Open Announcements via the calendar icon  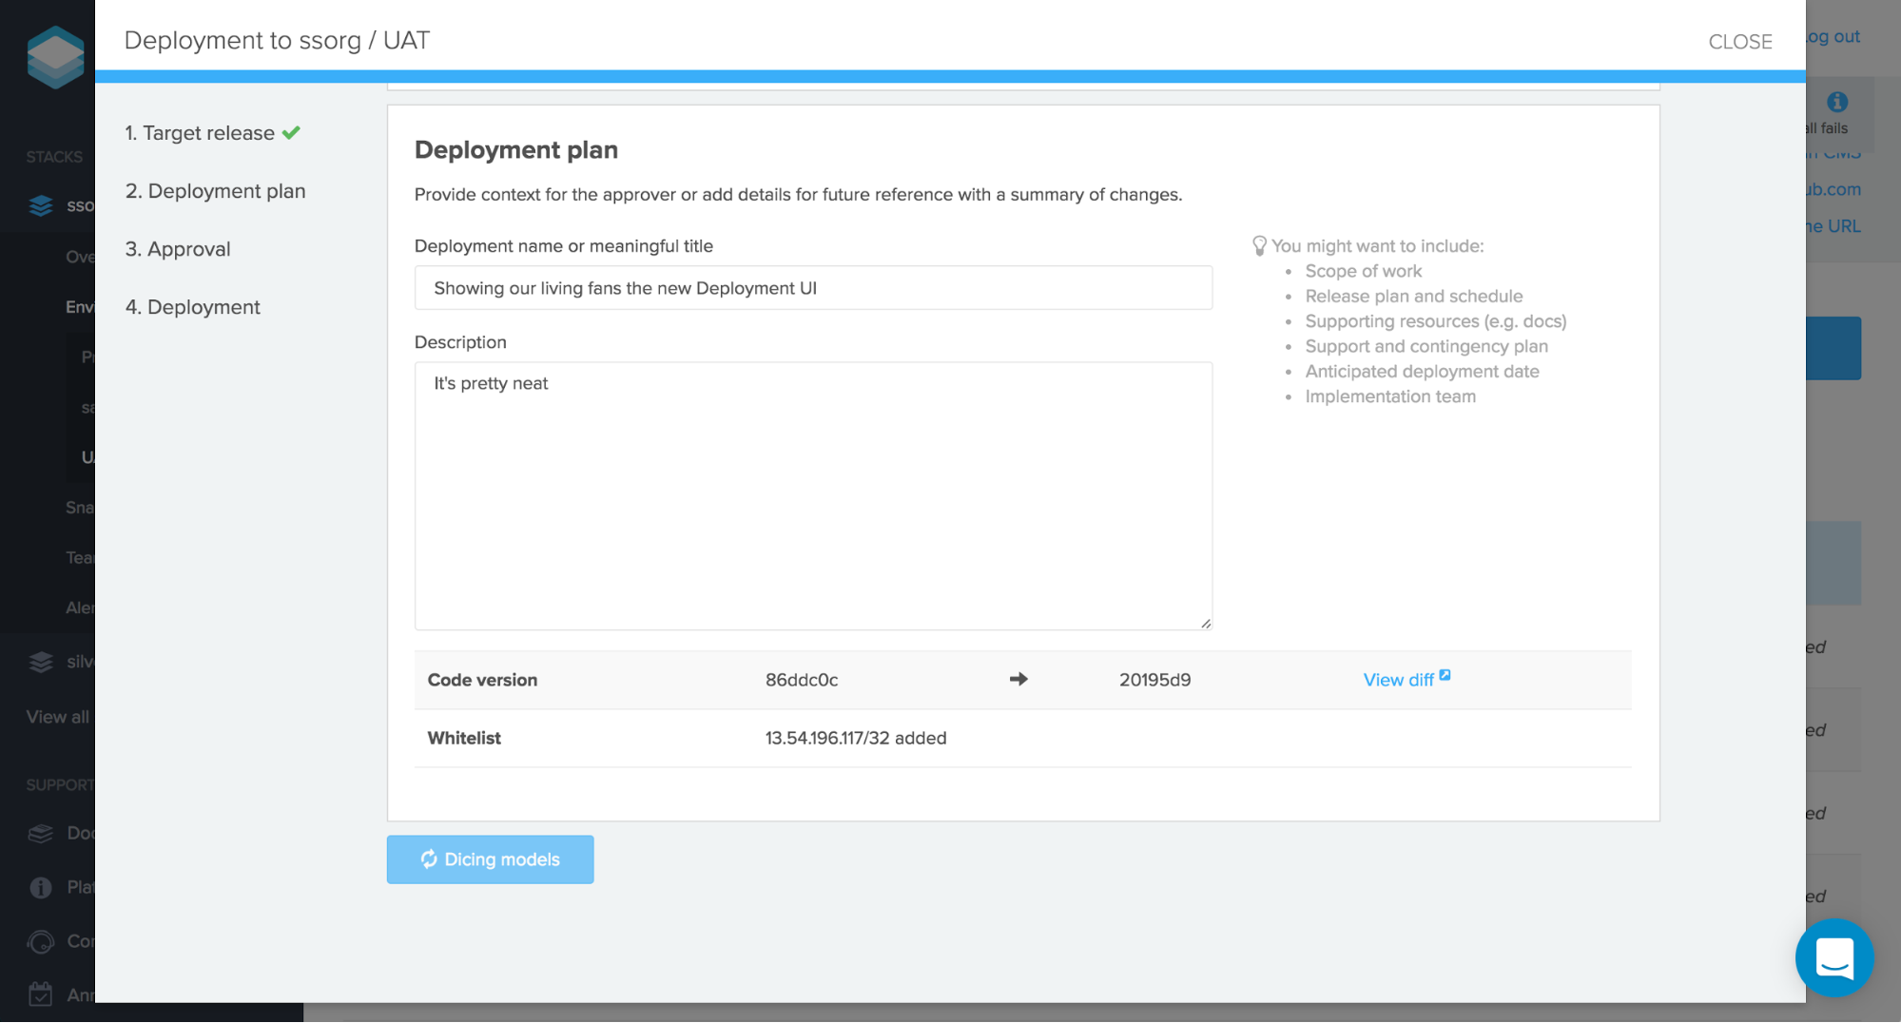pyautogui.click(x=40, y=994)
